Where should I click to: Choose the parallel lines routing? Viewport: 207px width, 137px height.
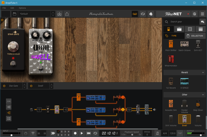9,119
